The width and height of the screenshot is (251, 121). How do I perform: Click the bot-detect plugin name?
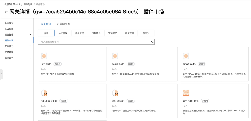coord(118,101)
